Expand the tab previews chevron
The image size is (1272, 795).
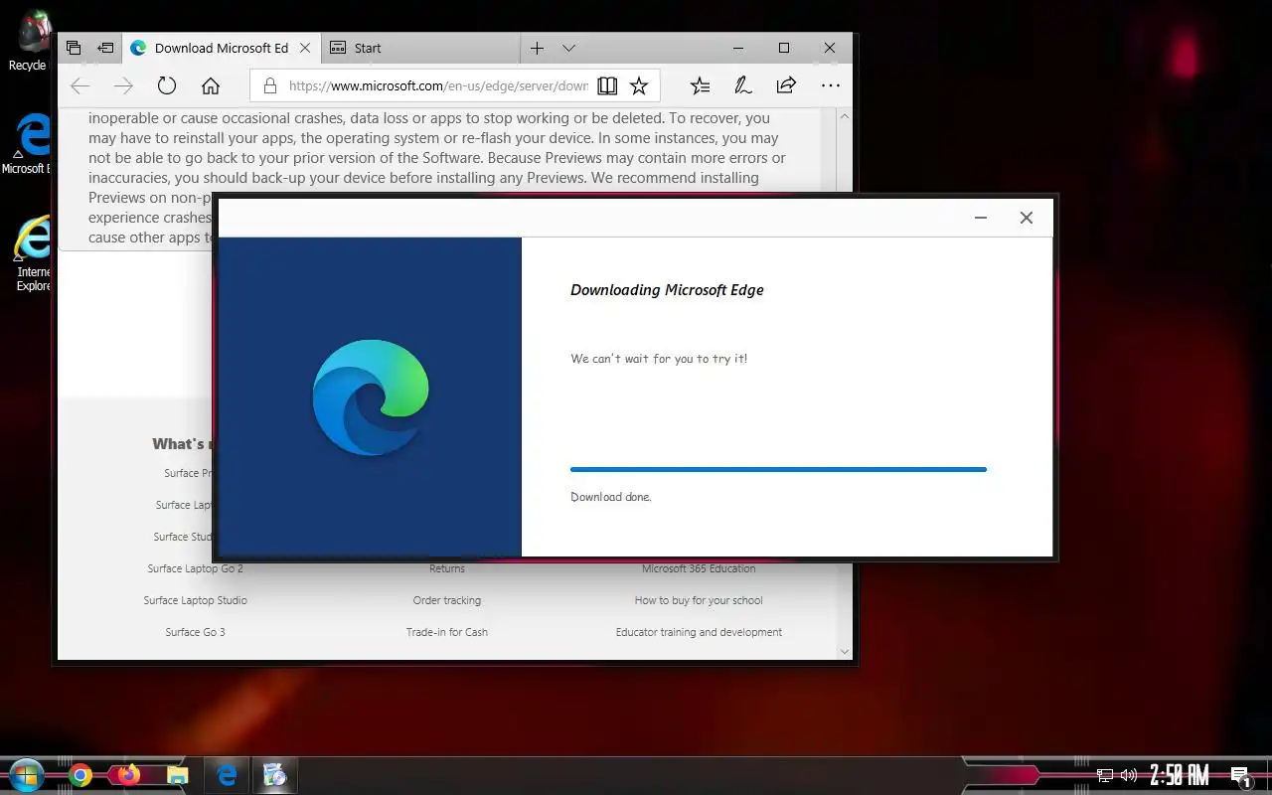click(x=568, y=48)
